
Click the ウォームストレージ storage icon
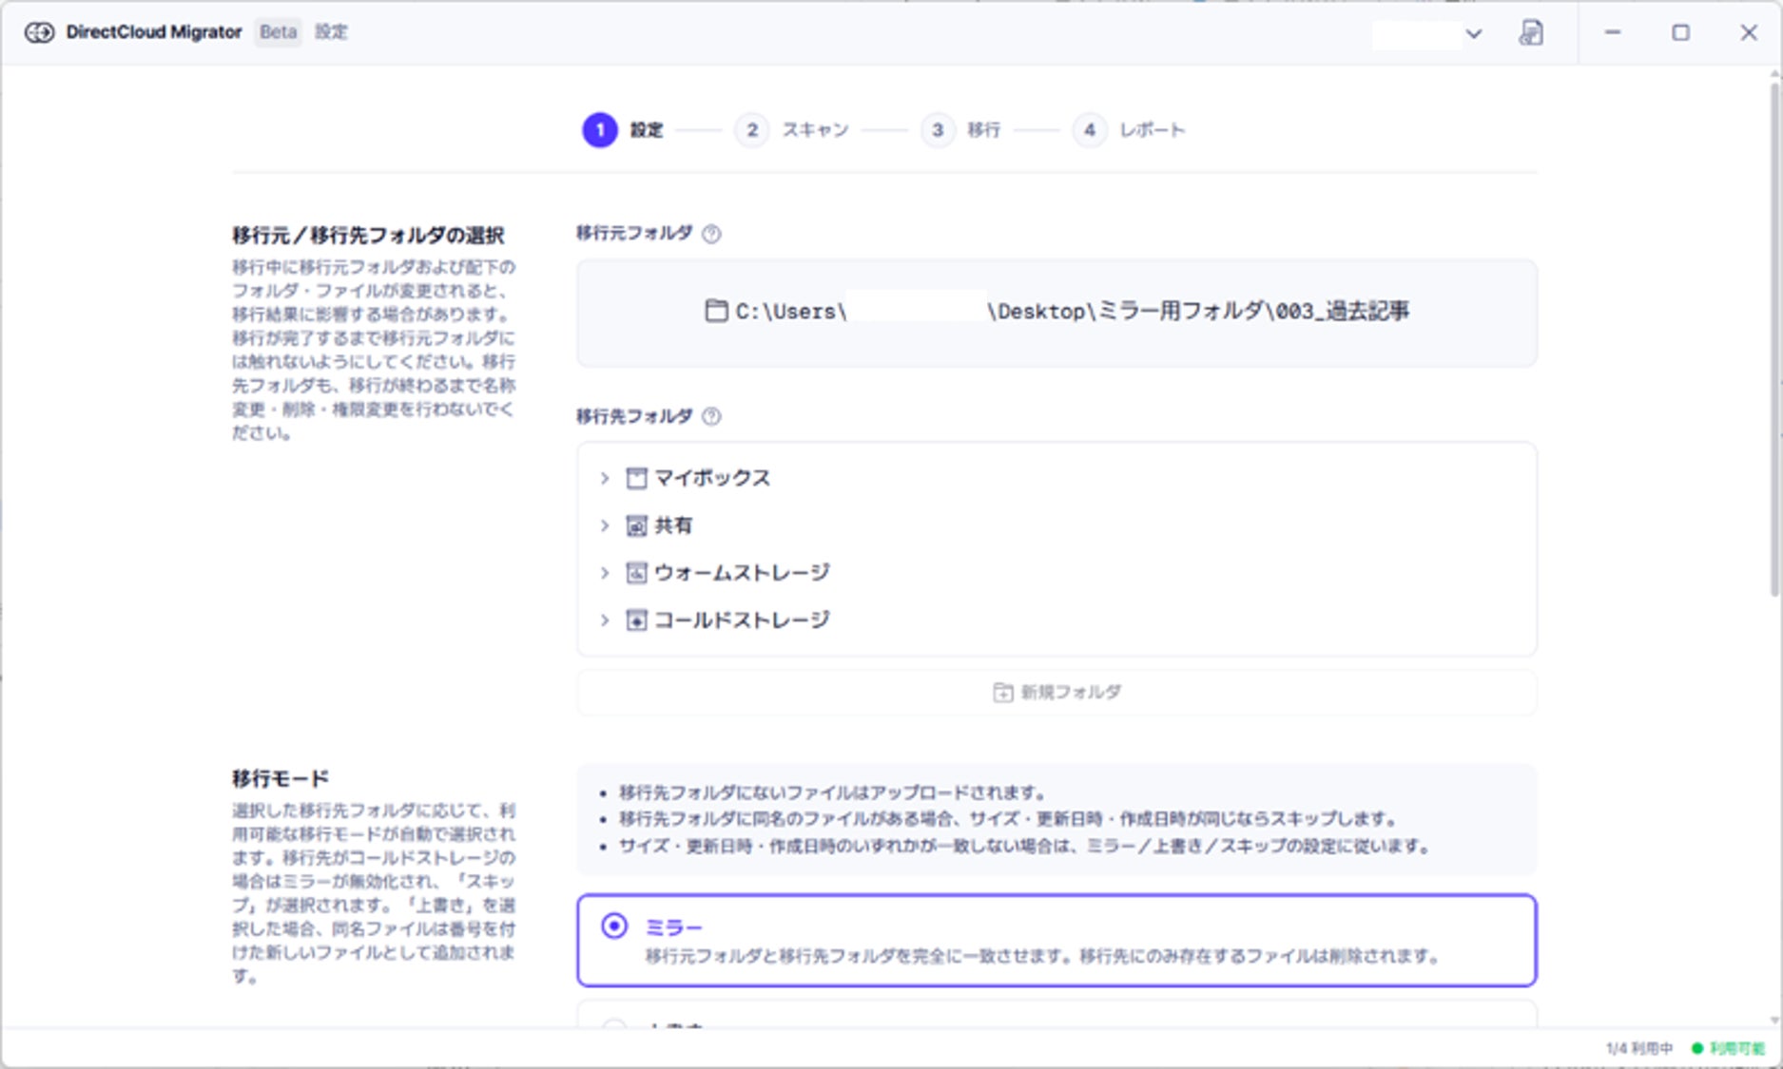coord(636,573)
